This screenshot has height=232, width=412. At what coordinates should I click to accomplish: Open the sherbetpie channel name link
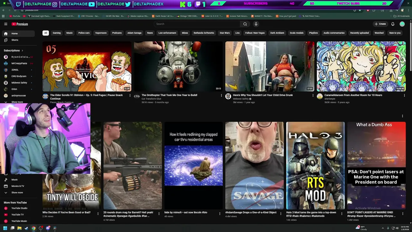(330, 99)
